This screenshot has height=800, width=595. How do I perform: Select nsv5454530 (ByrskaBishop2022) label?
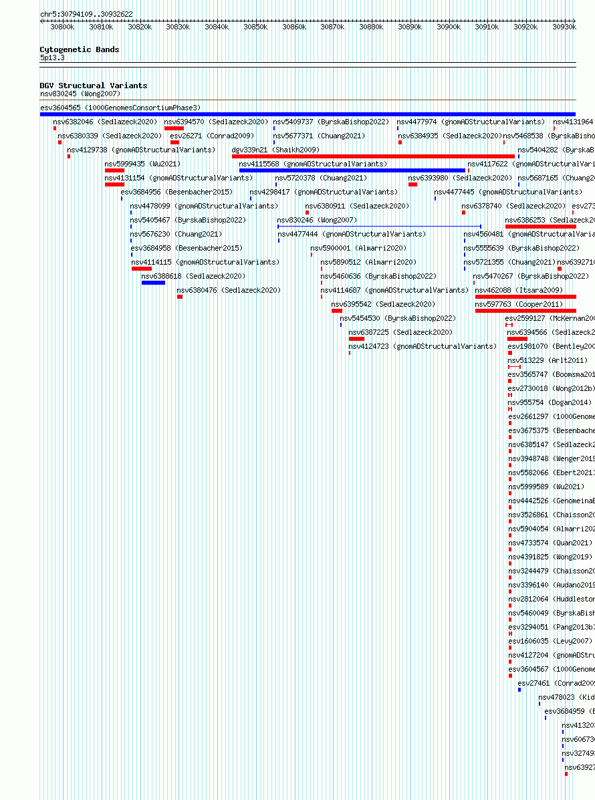[398, 318]
